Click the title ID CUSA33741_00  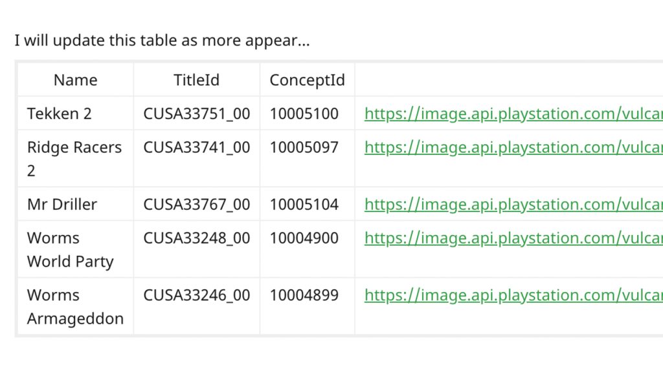(x=196, y=148)
